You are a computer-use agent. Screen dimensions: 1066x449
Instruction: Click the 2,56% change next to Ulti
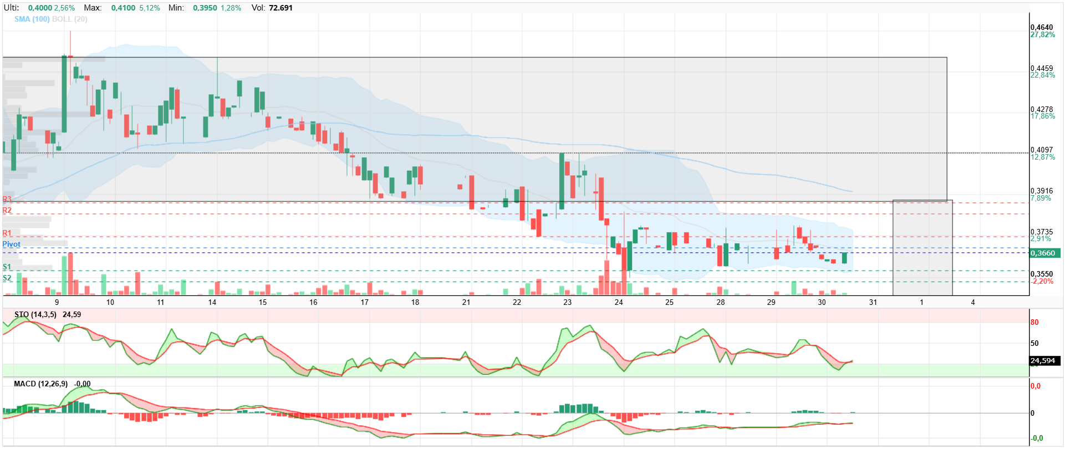pos(64,8)
